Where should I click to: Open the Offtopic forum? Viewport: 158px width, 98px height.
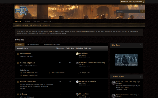click(x=24, y=94)
